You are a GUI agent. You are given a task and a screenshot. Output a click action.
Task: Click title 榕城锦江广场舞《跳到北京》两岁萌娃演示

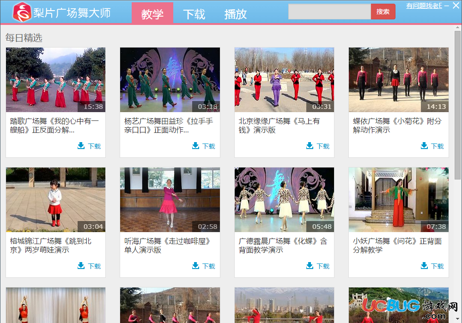click(x=51, y=245)
